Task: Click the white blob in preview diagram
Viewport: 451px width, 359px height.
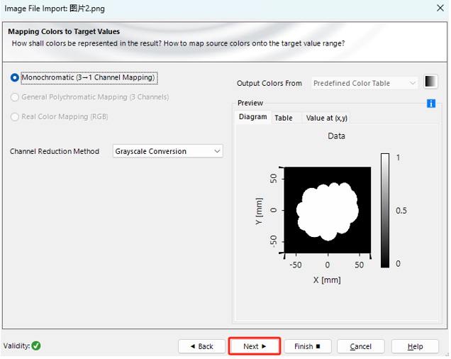Action: coord(328,211)
